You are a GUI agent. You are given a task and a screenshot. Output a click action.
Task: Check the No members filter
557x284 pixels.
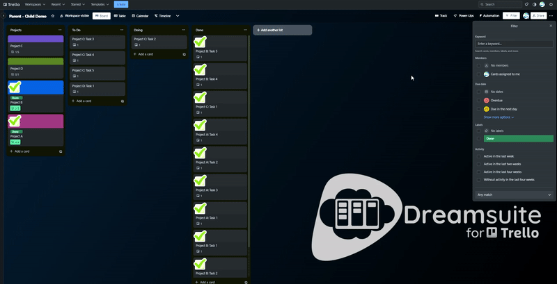tap(478, 66)
